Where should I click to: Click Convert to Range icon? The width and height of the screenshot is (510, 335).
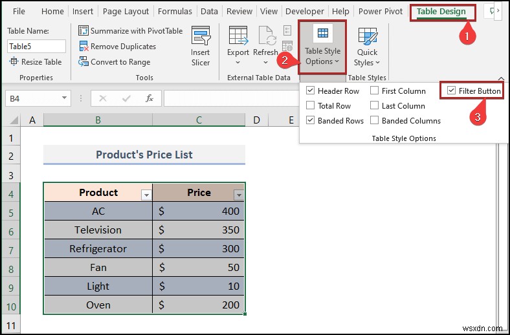click(x=83, y=61)
